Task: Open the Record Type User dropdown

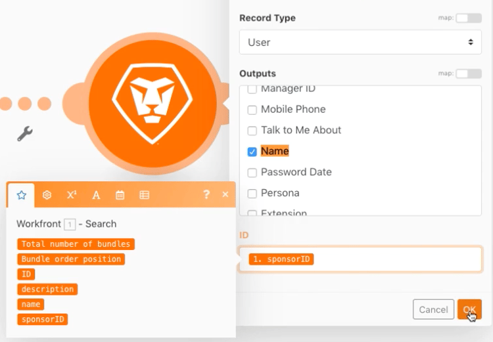Action: click(x=360, y=42)
